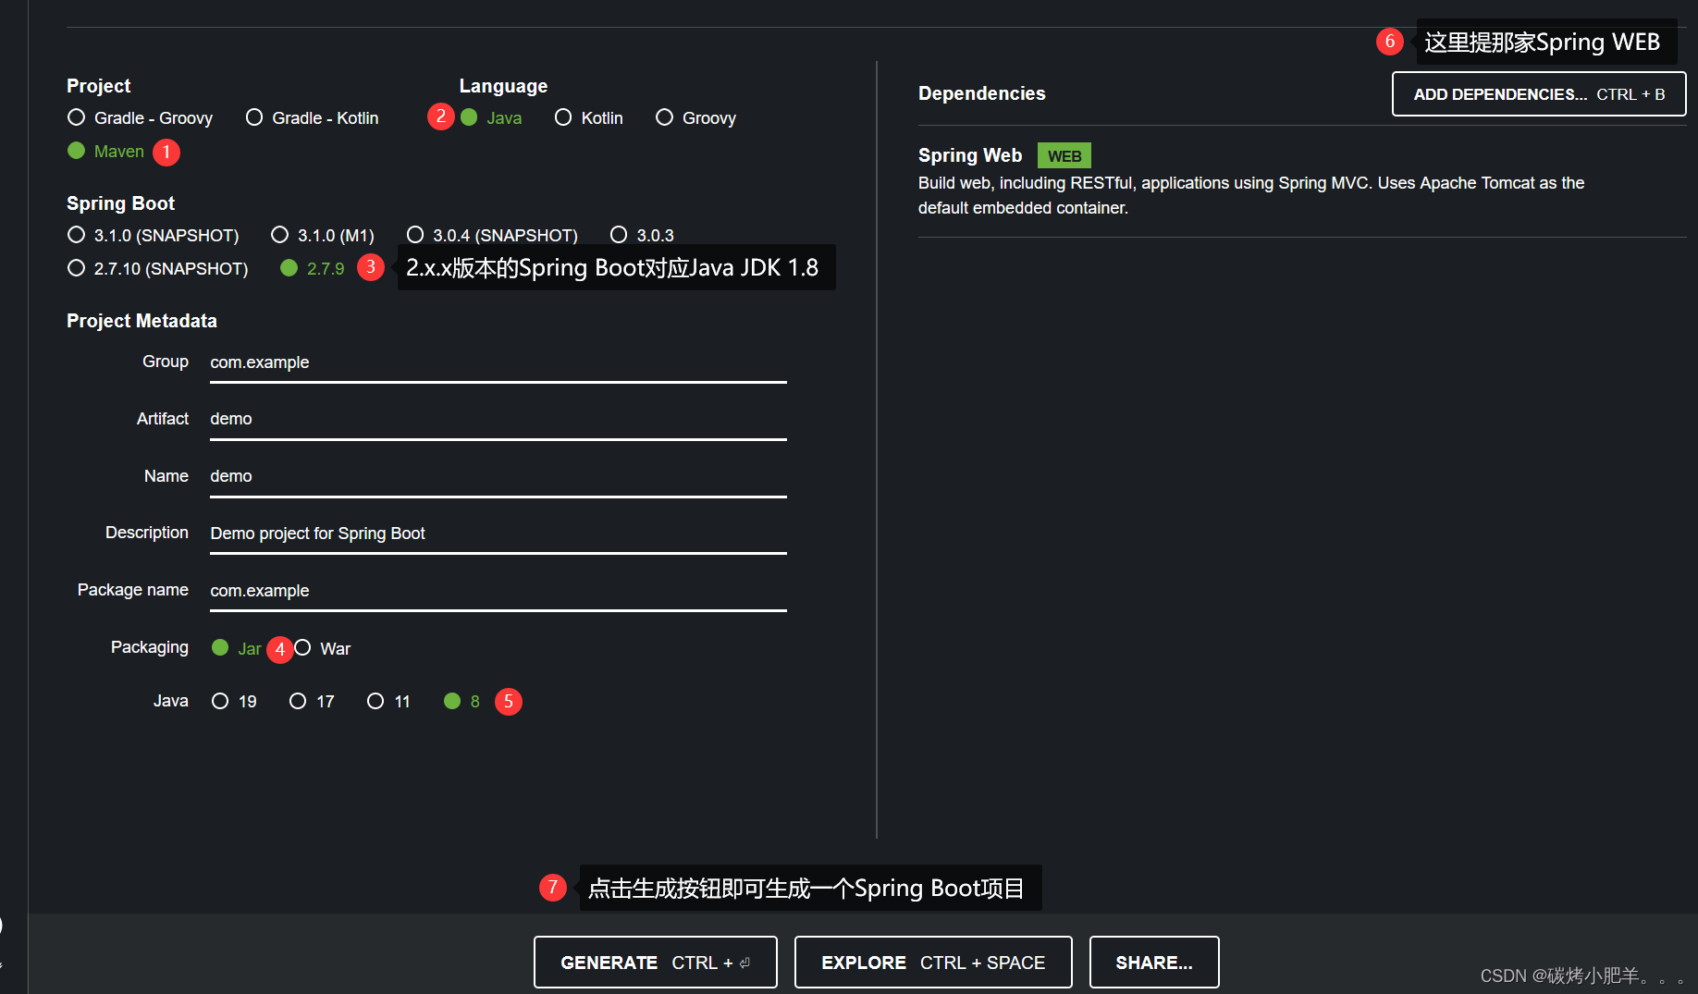The width and height of the screenshot is (1698, 994).
Task: Edit the Name field
Action: point(498,477)
